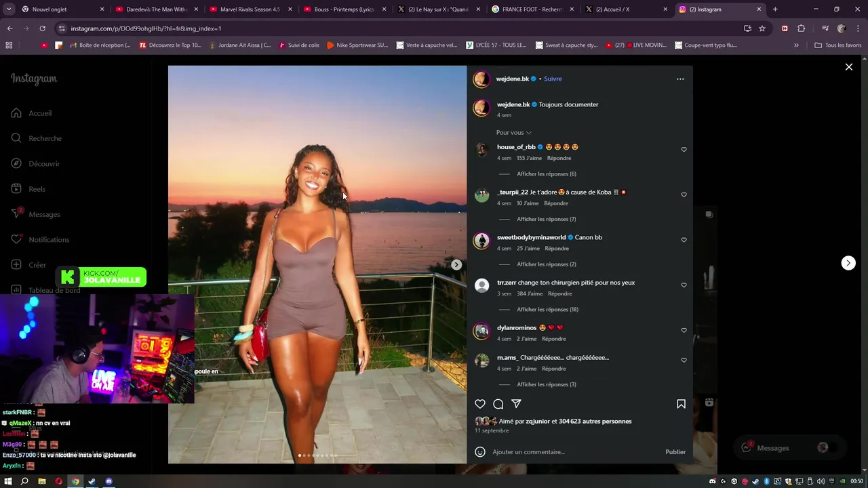
Task: Show the 2 replies under sweetbodybyminaworld
Action: (547, 264)
